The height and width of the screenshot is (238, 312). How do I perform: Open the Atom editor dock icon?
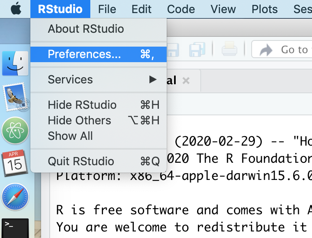[x=15, y=131]
